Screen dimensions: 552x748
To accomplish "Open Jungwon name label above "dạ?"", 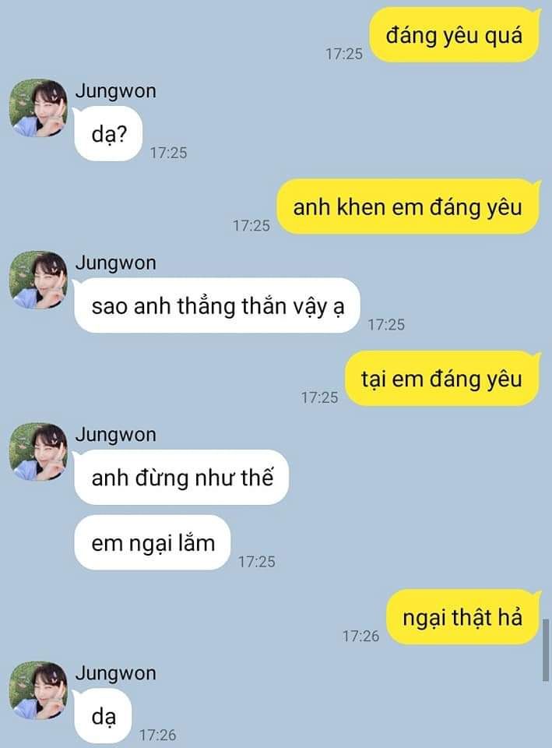I will pos(115,91).
